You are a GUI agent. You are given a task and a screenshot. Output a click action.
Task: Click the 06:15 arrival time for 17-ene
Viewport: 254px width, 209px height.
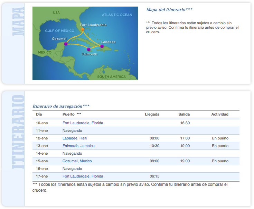coord(154,176)
